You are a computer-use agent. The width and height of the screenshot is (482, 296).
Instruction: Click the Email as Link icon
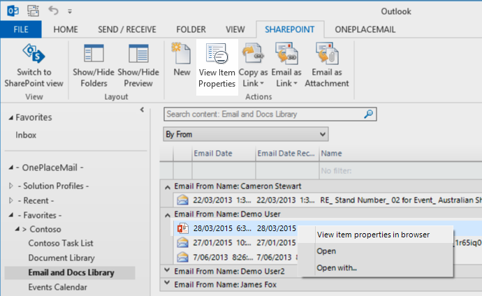(x=286, y=54)
